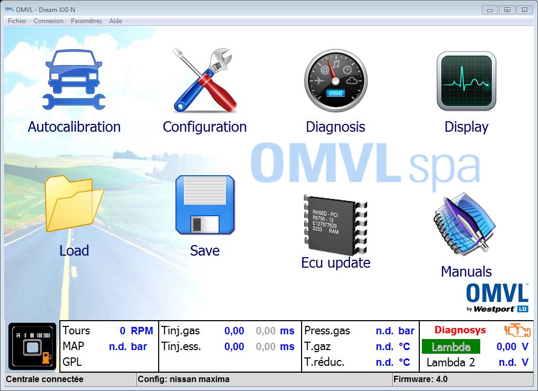Viewport: 538px width, 391px height.
Task: Open Autocalibration via the blue car icon
Action: pyautogui.click(x=74, y=79)
